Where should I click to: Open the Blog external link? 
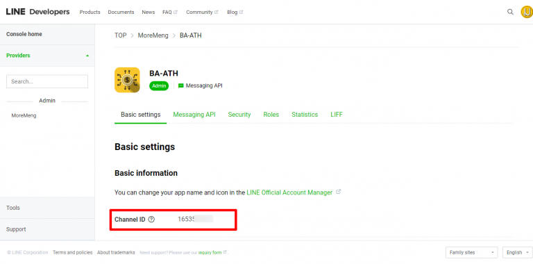click(x=235, y=12)
